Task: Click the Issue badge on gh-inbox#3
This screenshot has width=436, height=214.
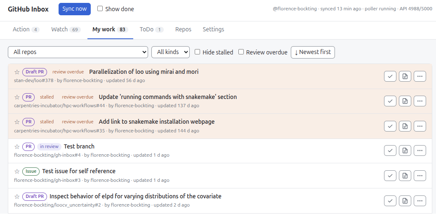Action: pos(31,172)
